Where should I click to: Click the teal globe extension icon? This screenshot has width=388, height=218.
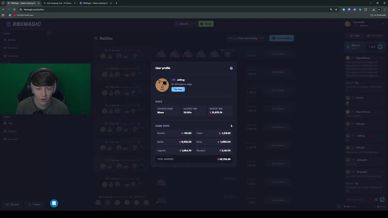click(x=360, y=9)
